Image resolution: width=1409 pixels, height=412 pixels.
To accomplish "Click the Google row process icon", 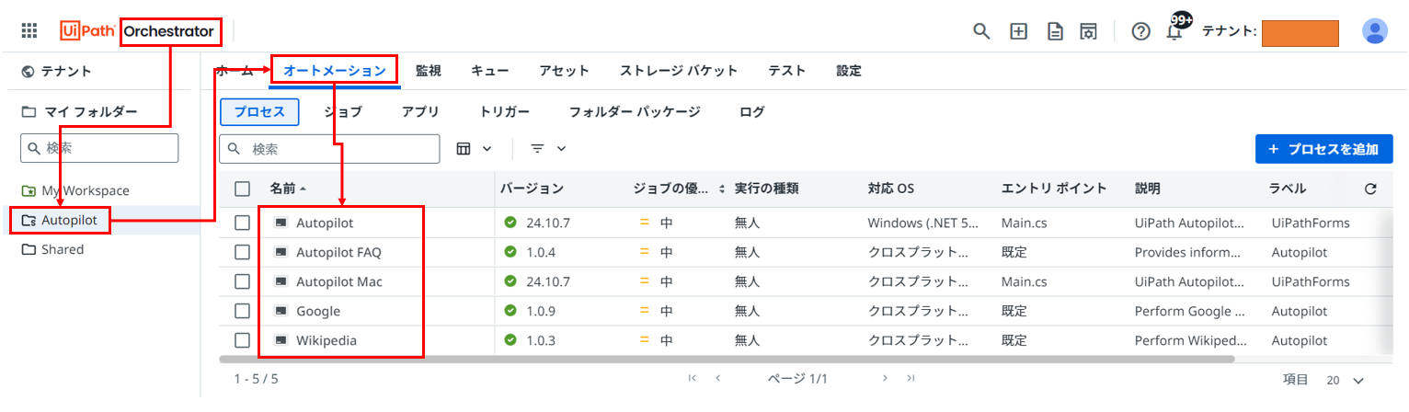I will pyautogui.click(x=281, y=311).
